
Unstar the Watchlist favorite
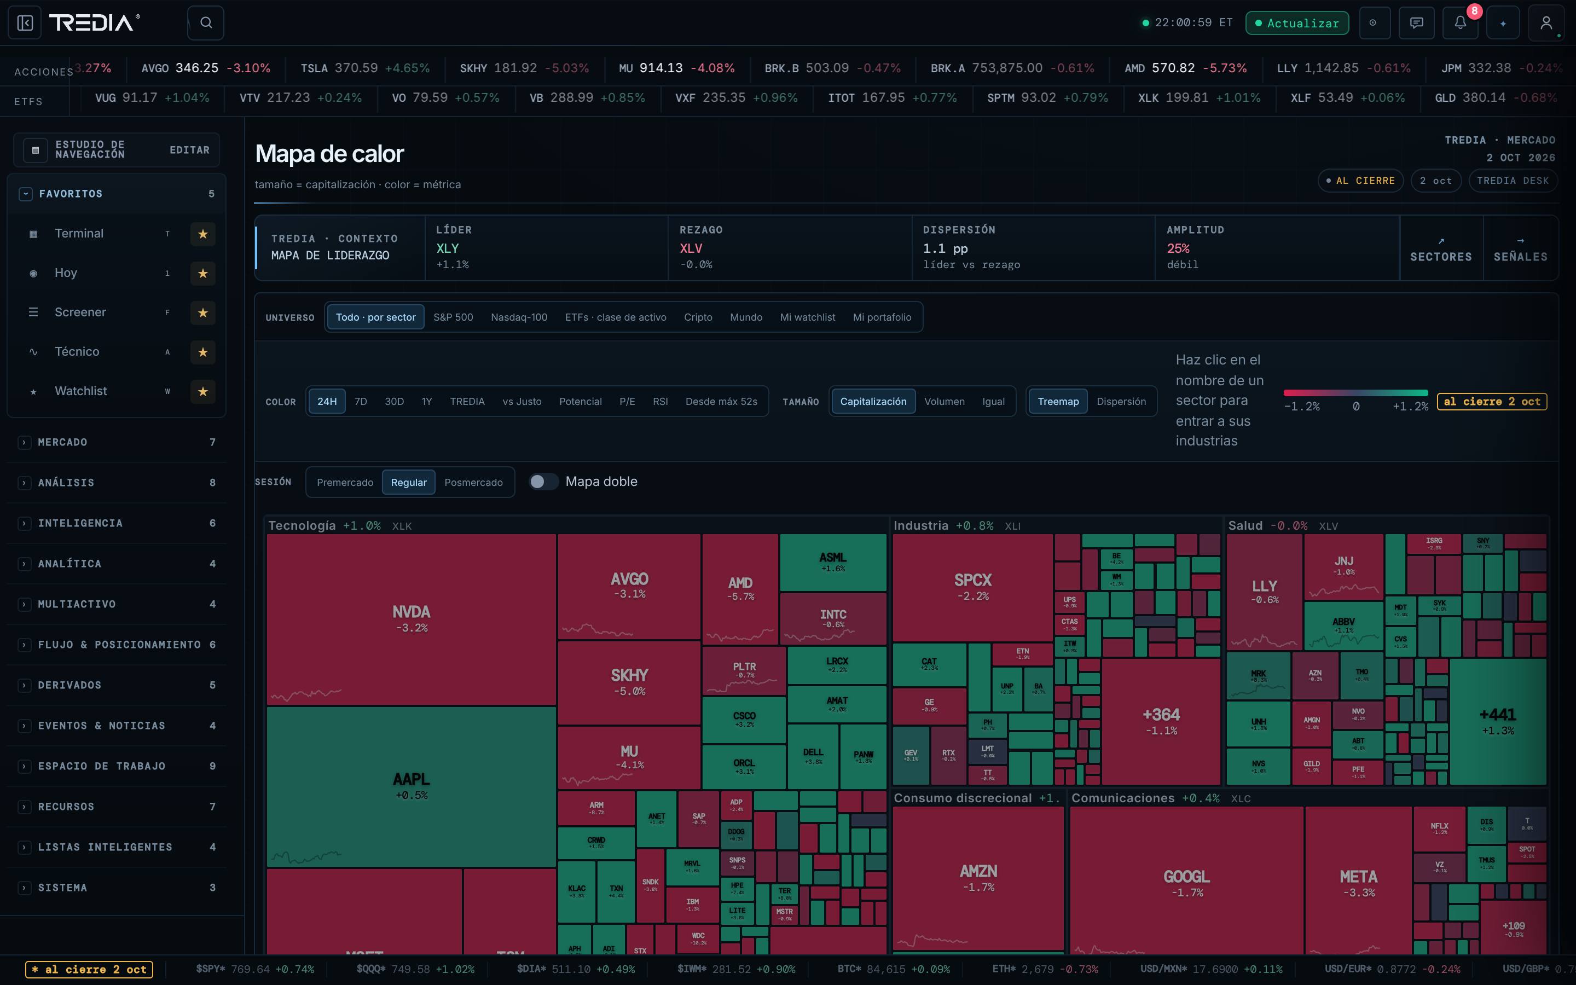[x=202, y=391]
